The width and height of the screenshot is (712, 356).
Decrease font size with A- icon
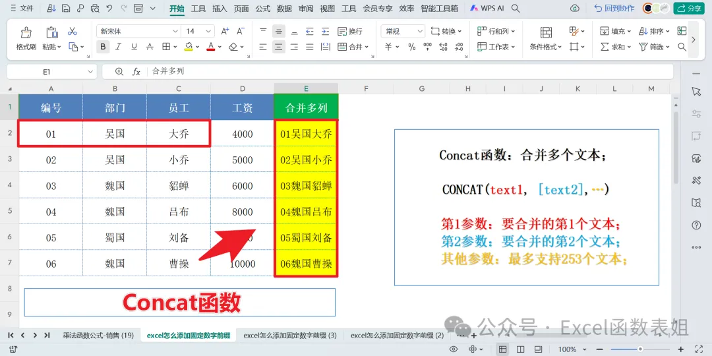click(241, 32)
